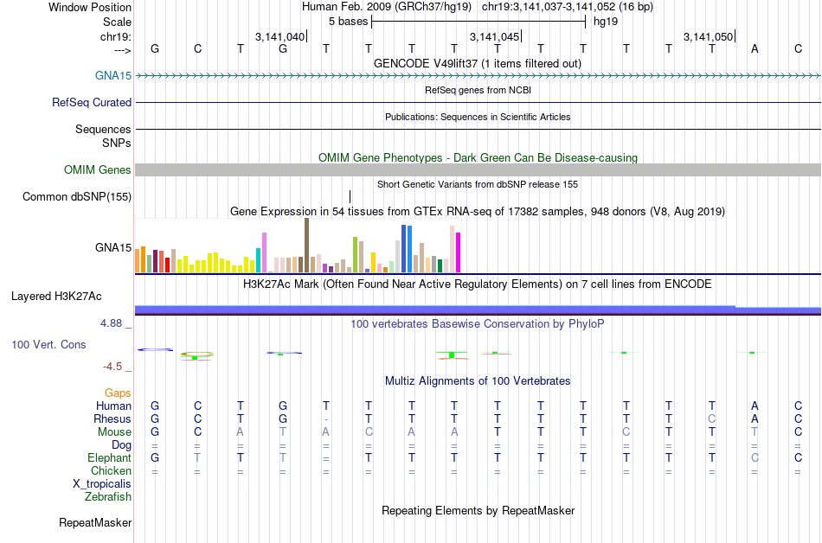Viewport: 822px width, 543px height.
Task: Click the Chicken species label
Action: tap(111, 470)
